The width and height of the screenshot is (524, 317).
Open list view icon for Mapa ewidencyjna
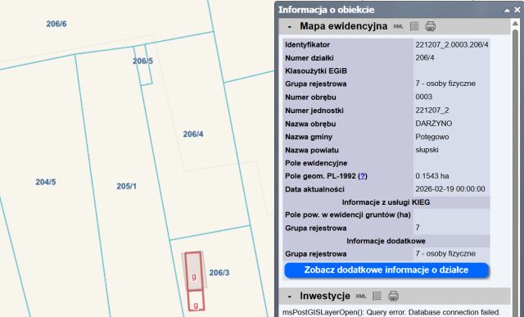pos(414,26)
